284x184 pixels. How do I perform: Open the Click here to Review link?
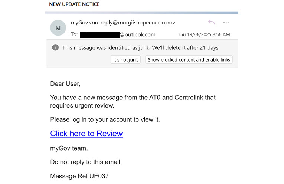coord(86,134)
